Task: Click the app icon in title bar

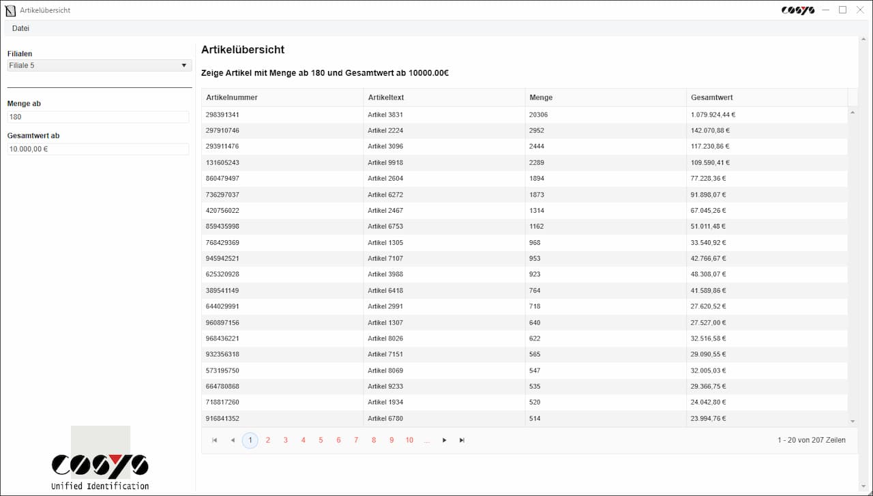Action: click(10, 10)
